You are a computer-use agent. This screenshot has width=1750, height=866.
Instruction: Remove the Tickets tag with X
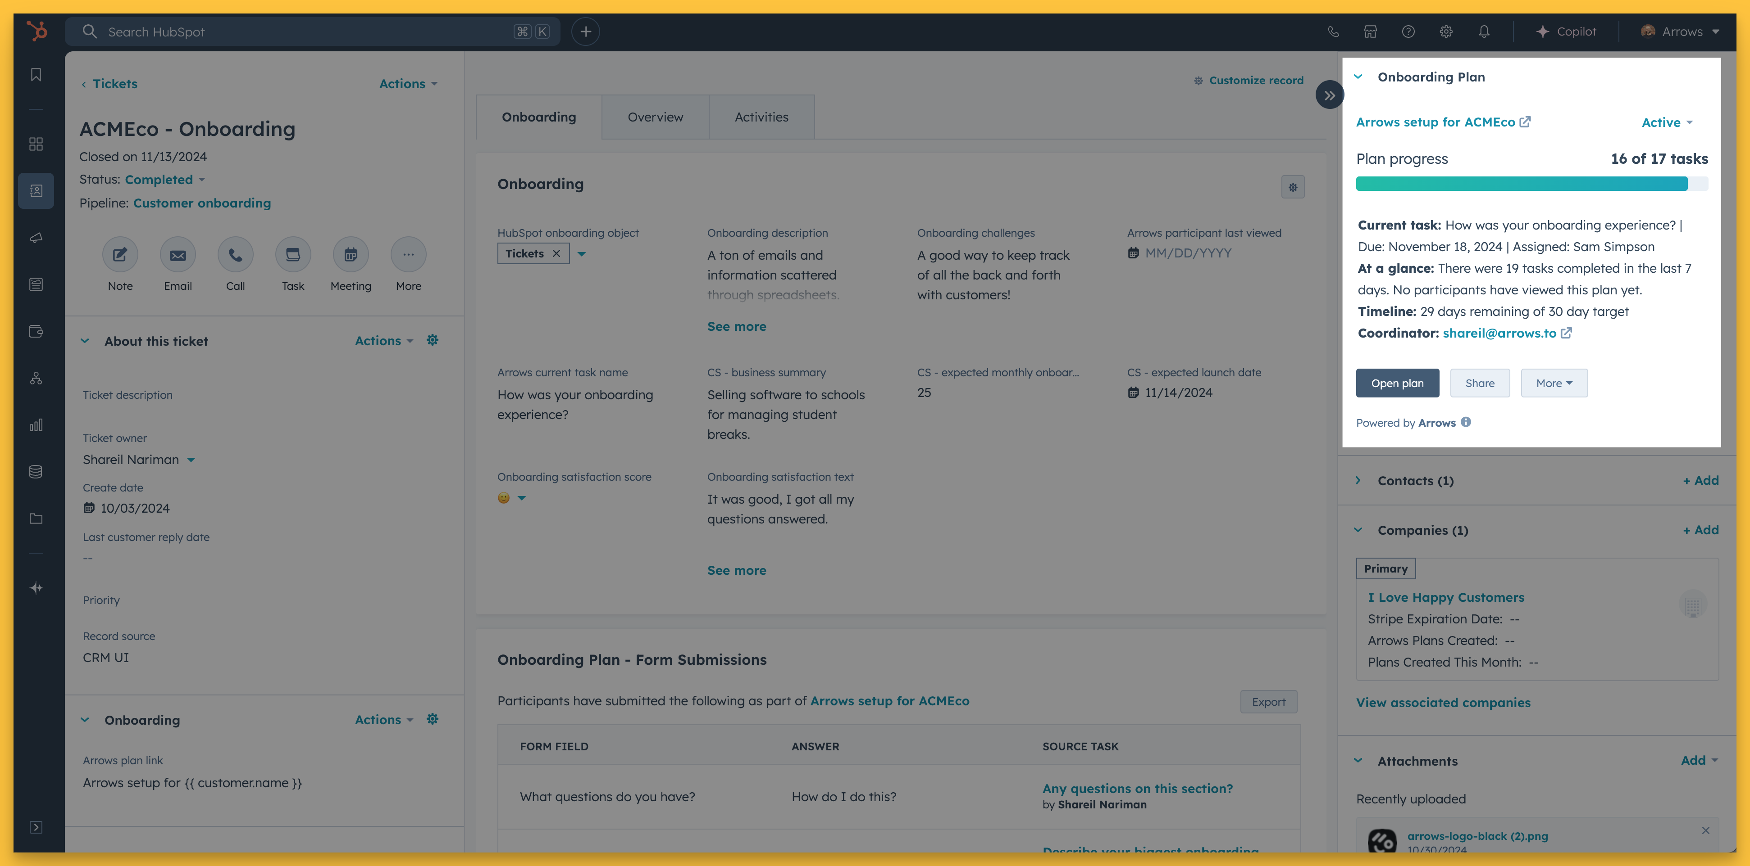coord(556,254)
